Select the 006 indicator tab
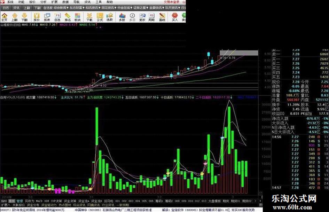This screenshot has height=212, width=329. pos(151,201)
